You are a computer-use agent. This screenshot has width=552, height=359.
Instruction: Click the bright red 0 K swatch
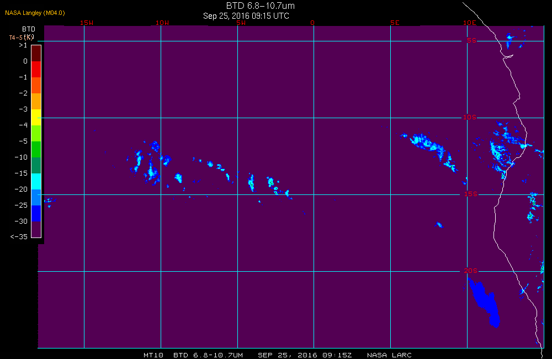(36, 70)
